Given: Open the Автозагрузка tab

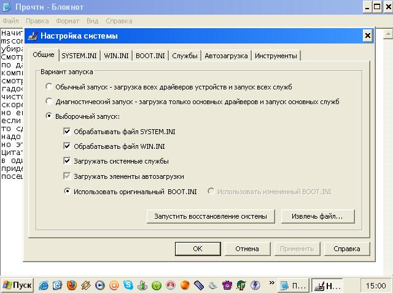Looking at the screenshot, I should coord(227,56).
